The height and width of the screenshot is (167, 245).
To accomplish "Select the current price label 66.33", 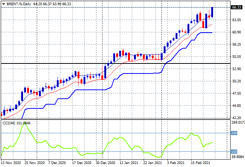I will click(x=236, y=7).
